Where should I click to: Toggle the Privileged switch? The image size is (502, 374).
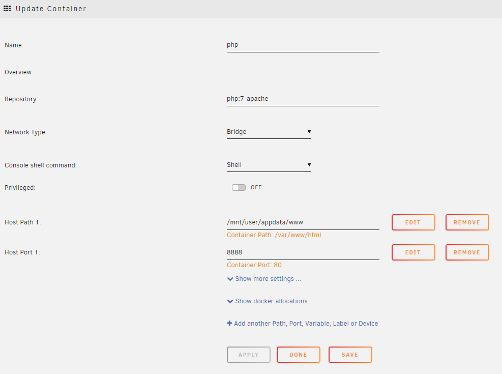point(239,187)
